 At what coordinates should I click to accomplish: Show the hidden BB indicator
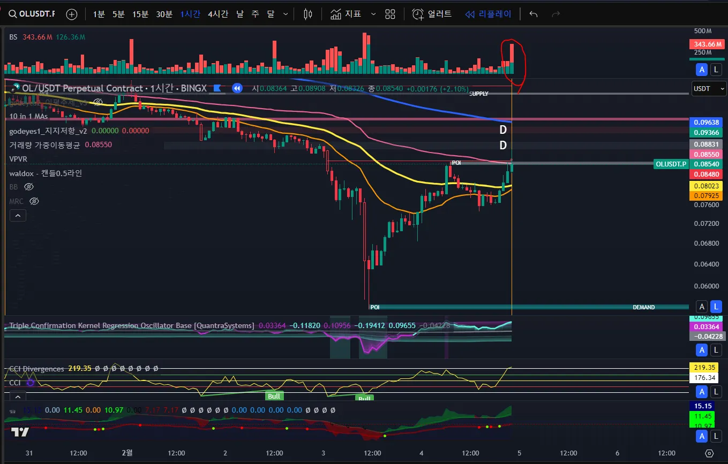(29, 187)
